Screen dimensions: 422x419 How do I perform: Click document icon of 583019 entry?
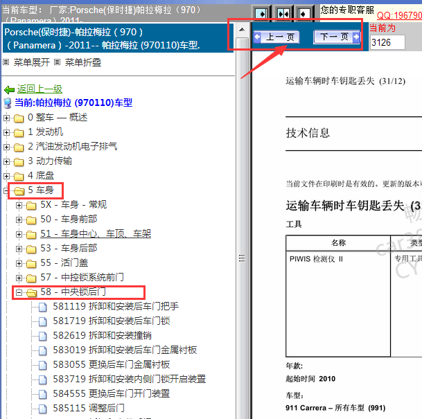[x=42, y=350]
